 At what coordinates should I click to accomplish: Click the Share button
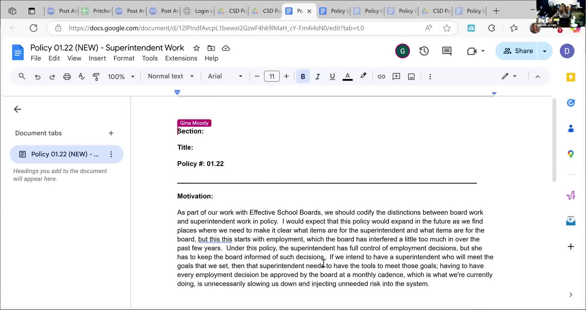(x=518, y=51)
